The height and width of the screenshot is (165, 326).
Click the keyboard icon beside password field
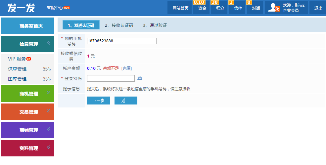(140, 78)
